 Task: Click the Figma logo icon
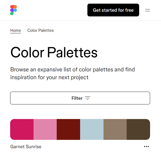click(x=14, y=10)
